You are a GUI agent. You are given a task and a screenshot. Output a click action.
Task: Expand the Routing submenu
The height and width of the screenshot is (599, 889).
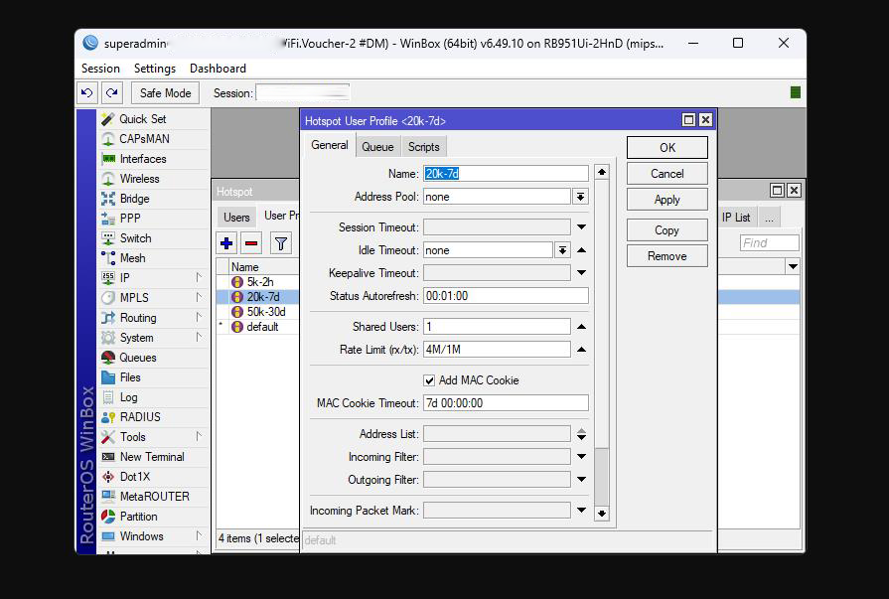point(199,317)
